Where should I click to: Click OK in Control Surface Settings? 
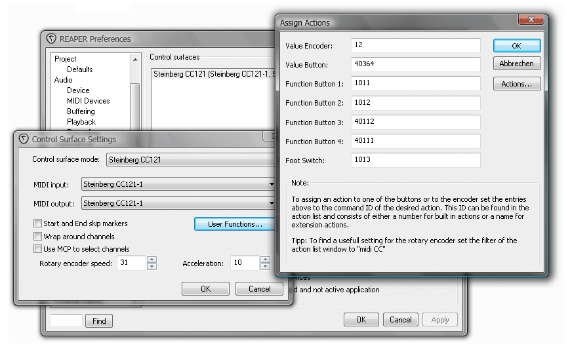205,289
